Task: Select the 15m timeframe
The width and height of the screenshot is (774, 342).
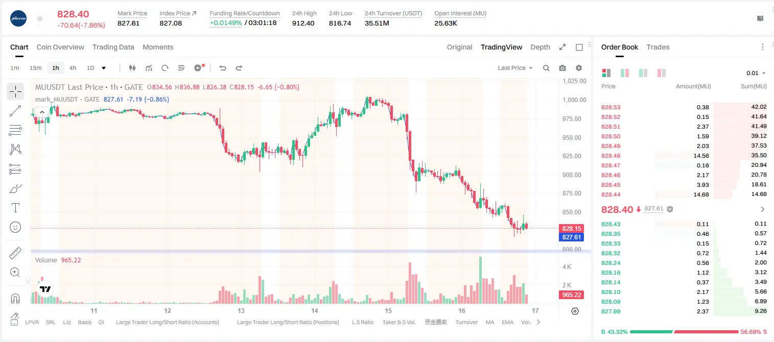Action: pos(35,68)
